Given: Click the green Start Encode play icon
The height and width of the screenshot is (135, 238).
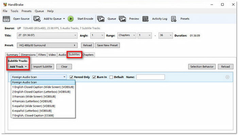Looking at the screenshot, I should click(71, 19).
